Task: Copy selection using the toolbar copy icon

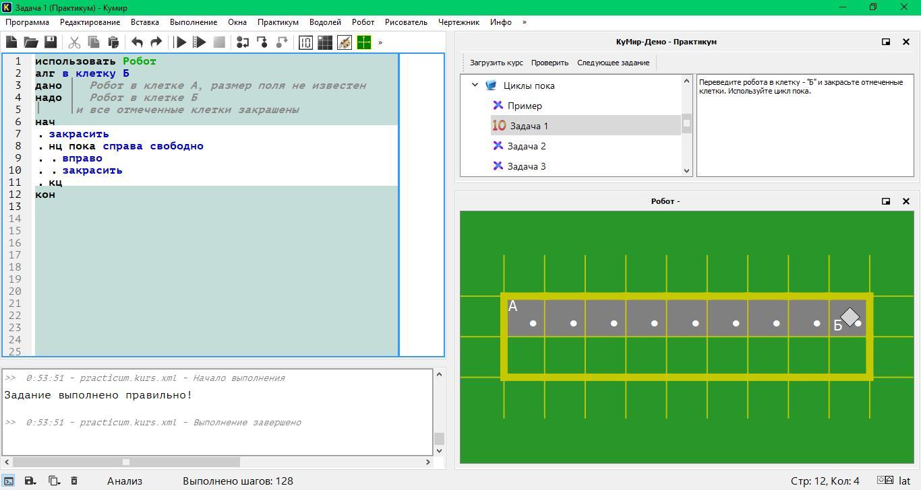Action: (x=94, y=42)
